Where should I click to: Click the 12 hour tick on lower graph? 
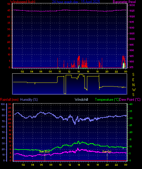click(70, 165)
